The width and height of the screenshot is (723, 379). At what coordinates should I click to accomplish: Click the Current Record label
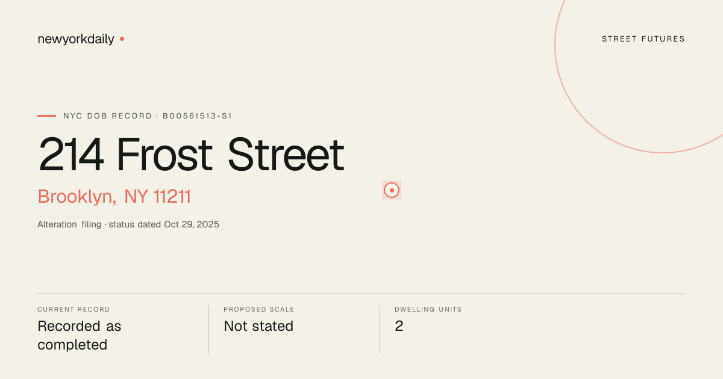coord(74,309)
